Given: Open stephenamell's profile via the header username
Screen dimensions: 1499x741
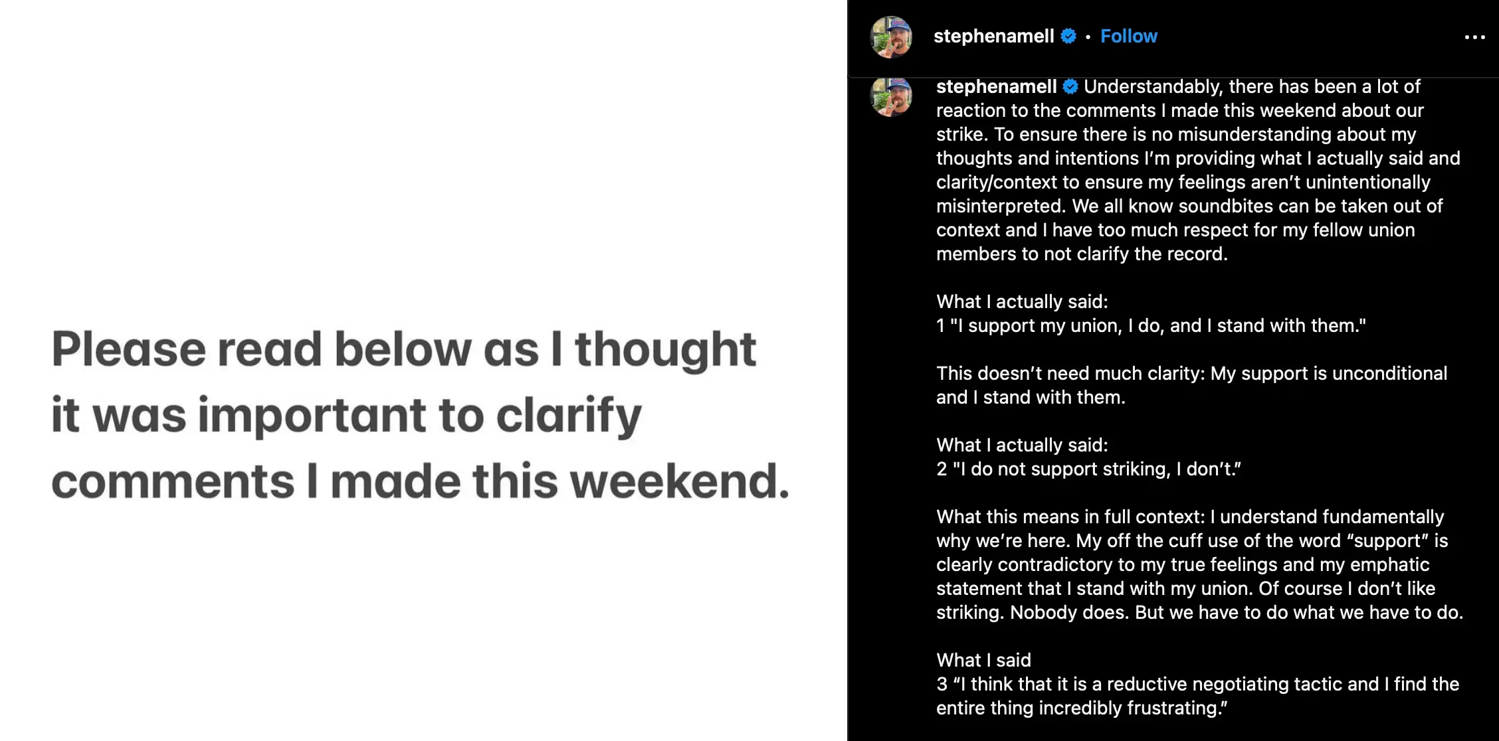Looking at the screenshot, I should [x=993, y=37].
